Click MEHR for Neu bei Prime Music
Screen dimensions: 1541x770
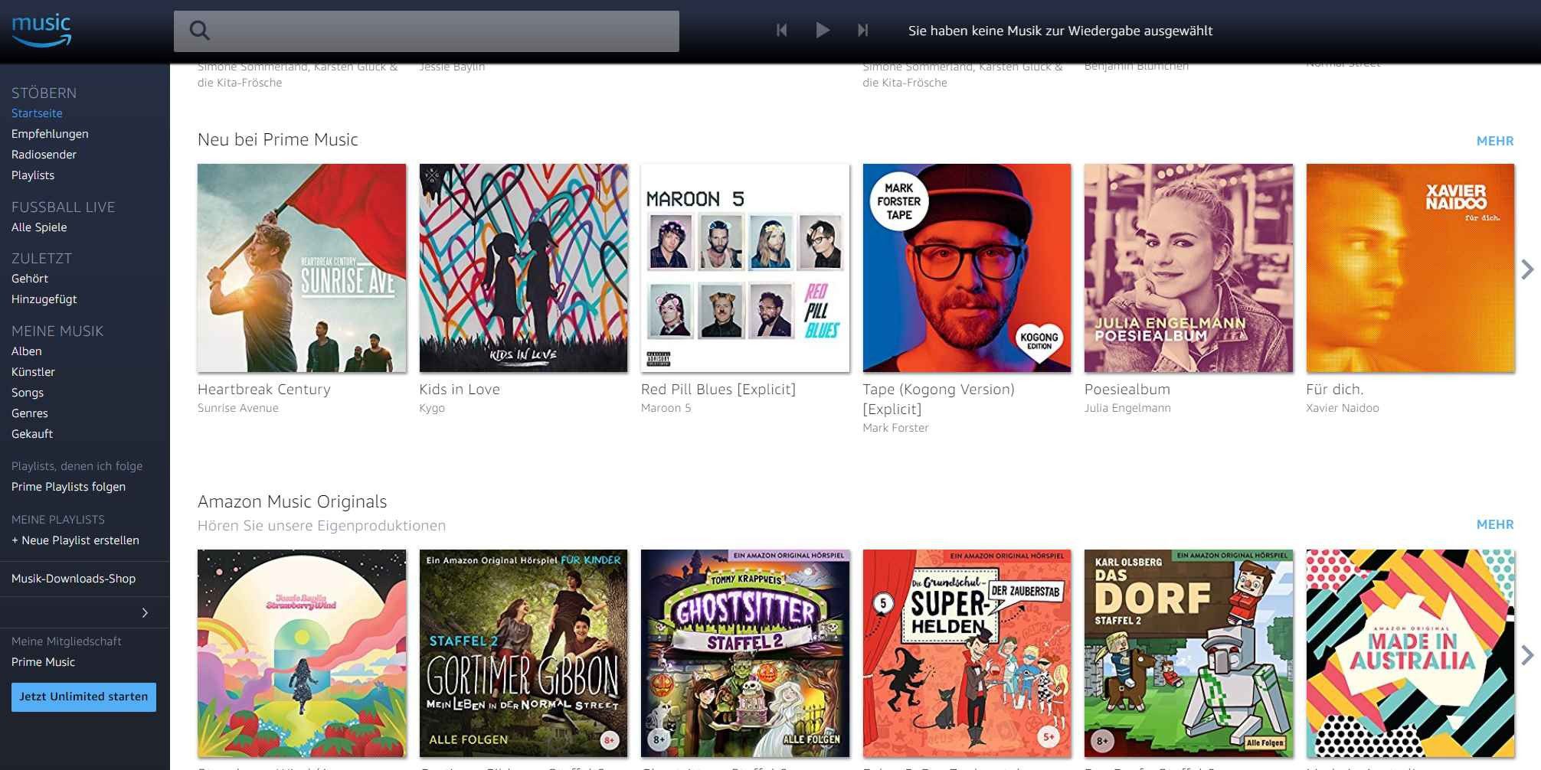(x=1495, y=141)
